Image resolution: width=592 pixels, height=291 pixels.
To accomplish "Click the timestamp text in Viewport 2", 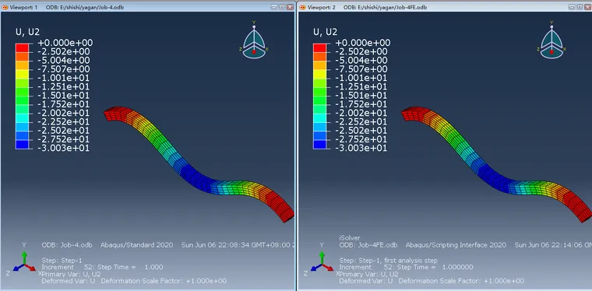I will click(553, 245).
